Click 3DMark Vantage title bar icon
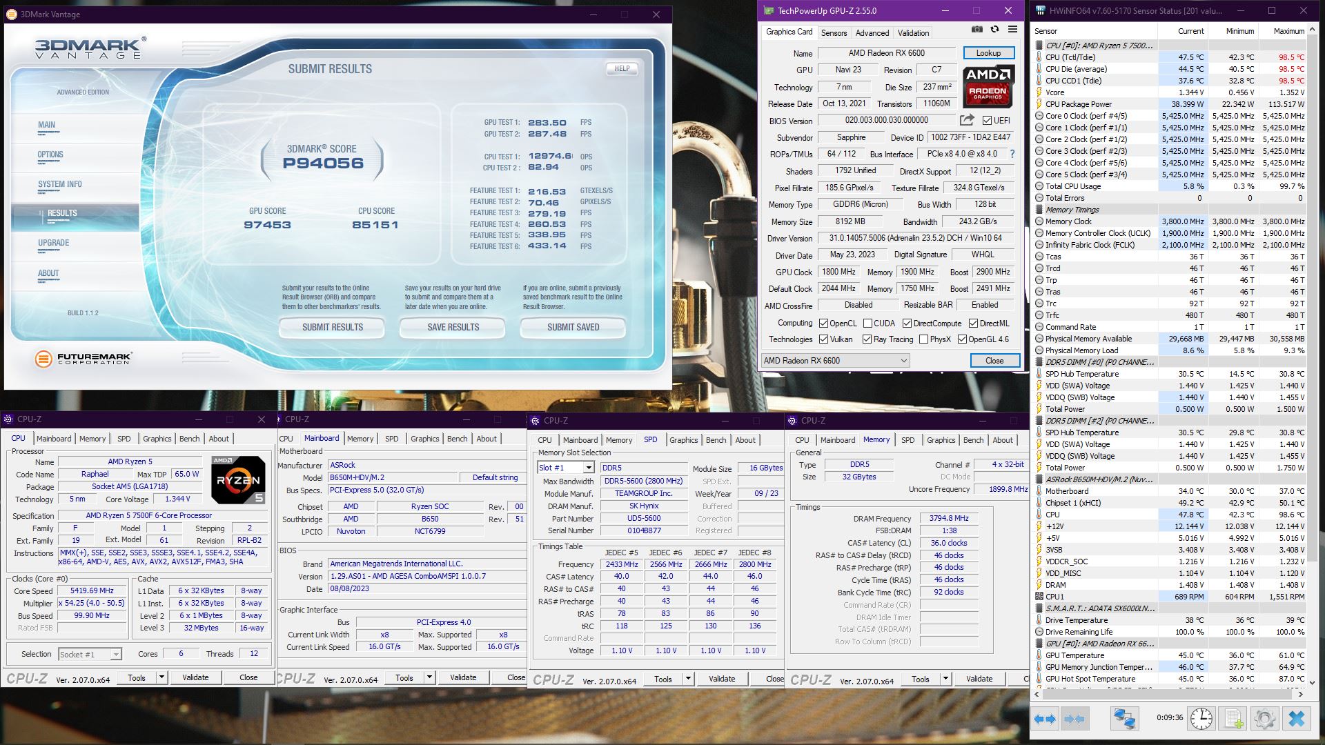The height and width of the screenshot is (745, 1325). pos(11,14)
